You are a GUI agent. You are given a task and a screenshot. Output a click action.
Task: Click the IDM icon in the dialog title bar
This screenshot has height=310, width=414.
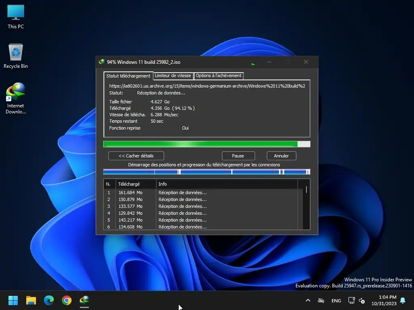(x=101, y=62)
